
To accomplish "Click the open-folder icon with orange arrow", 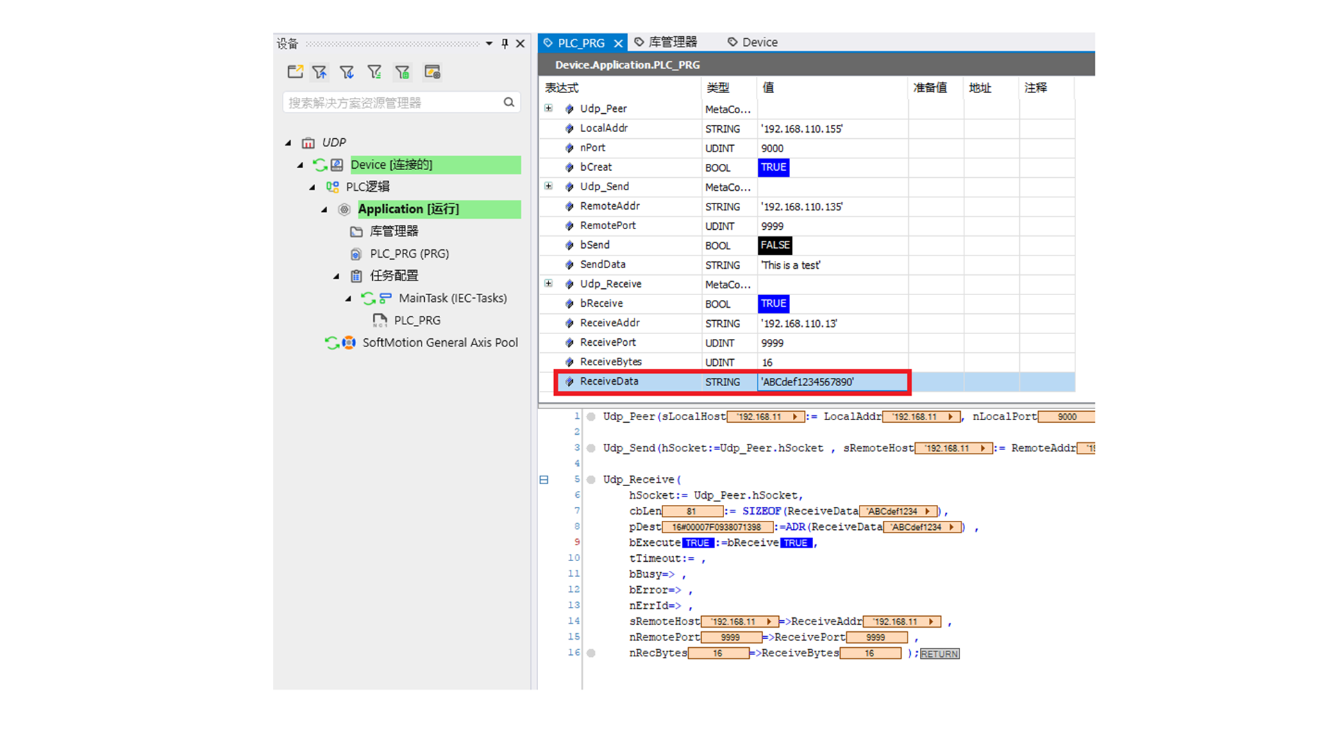I will point(295,72).
